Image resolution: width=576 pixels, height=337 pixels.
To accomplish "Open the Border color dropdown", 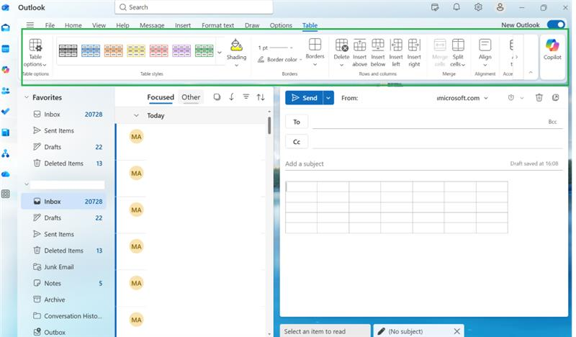I will (280, 60).
